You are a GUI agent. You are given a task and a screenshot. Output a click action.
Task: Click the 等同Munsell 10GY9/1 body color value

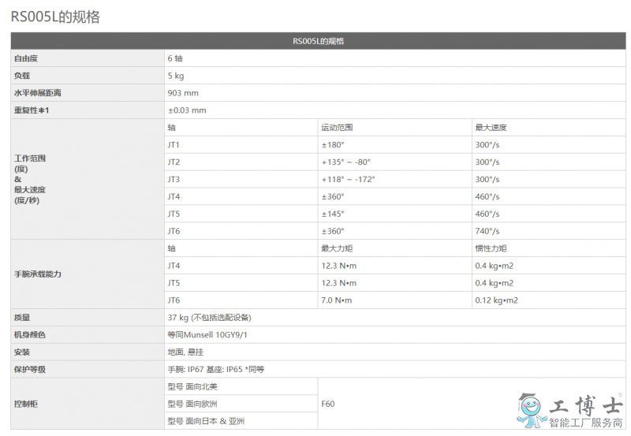(207, 335)
